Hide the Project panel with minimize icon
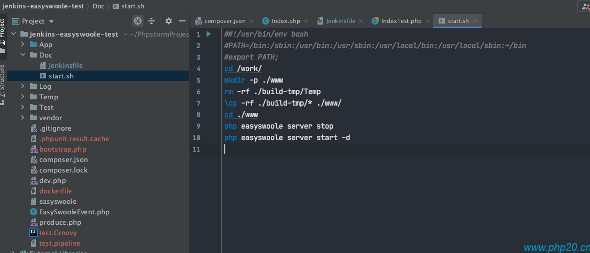This screenshot has height=253, width=590. coord(182,21)
